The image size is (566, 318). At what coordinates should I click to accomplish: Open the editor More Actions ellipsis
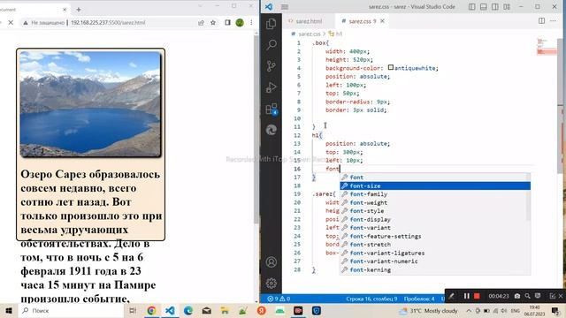[x=553, y=21]
